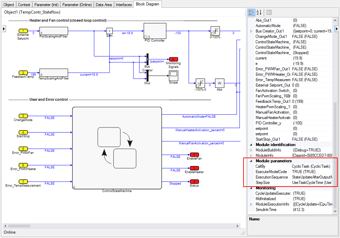Select the Bus Creator block
Viewport: 340px width, 238px height.
147,59
